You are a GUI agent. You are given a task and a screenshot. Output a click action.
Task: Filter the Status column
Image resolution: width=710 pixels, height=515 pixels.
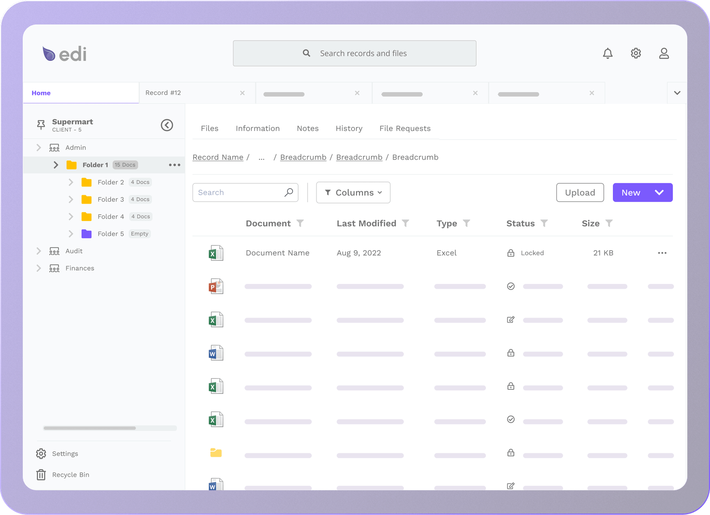[x=544, y=223]
